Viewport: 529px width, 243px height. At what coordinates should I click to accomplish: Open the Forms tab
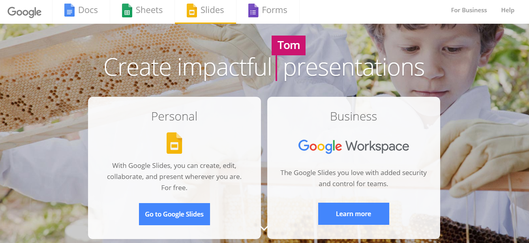pos(274,10)
